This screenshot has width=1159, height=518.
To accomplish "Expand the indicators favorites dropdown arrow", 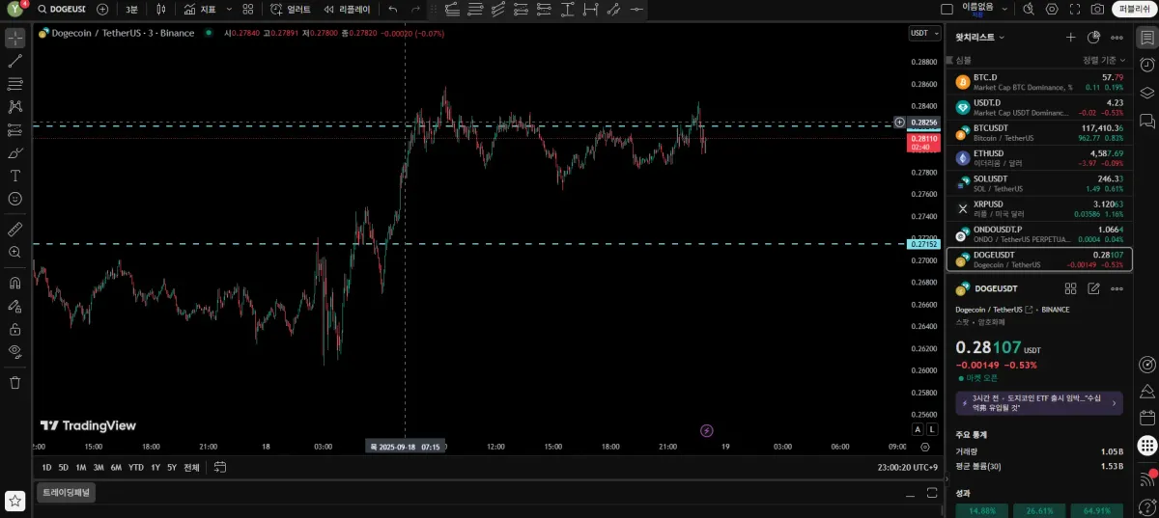I will 229,9.
